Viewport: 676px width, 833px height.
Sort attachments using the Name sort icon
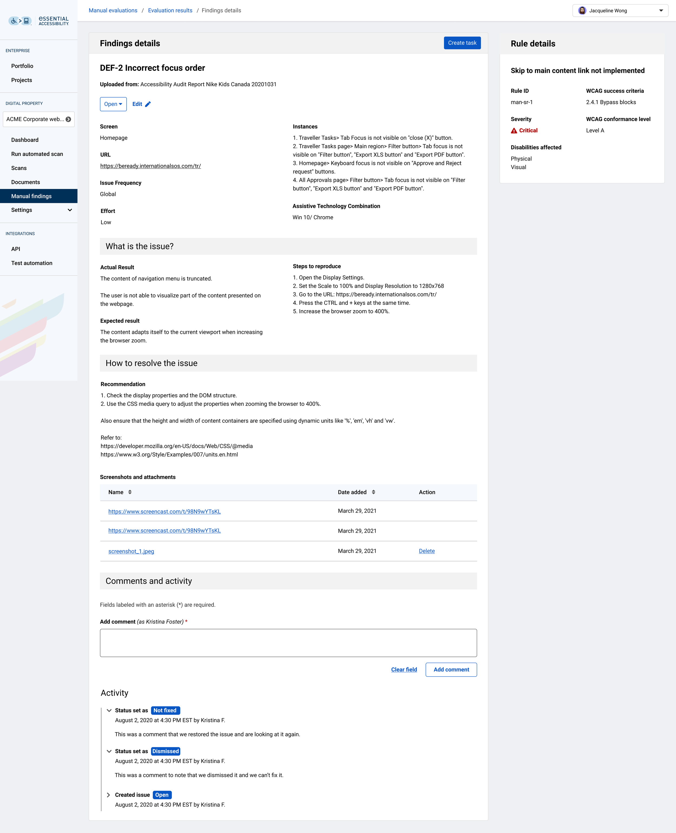point(129,492)
